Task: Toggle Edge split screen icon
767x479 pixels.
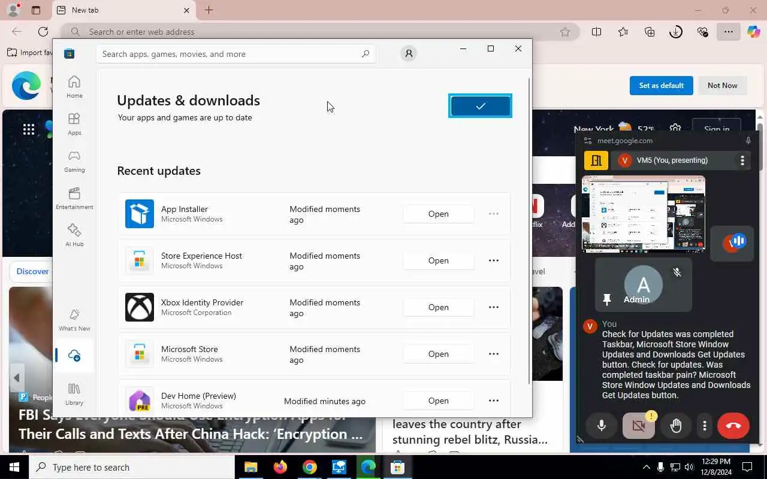Action: point(596,32)
